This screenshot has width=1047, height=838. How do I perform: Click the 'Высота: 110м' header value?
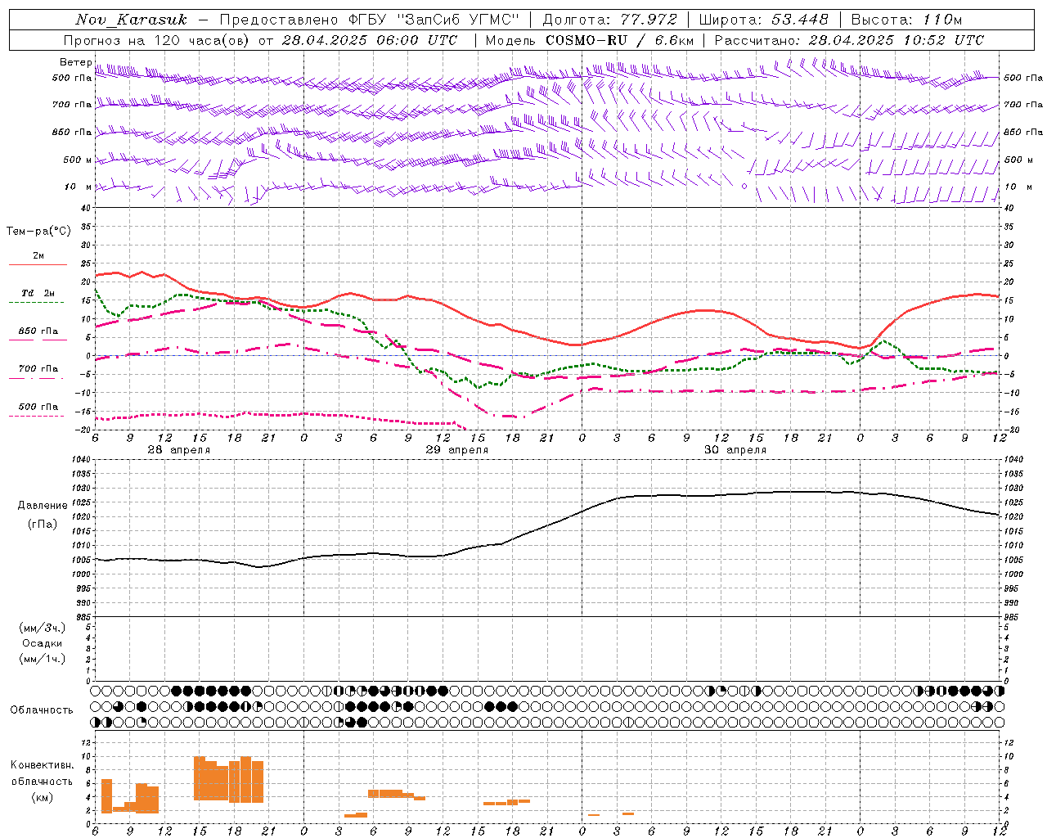pos(906,20)
